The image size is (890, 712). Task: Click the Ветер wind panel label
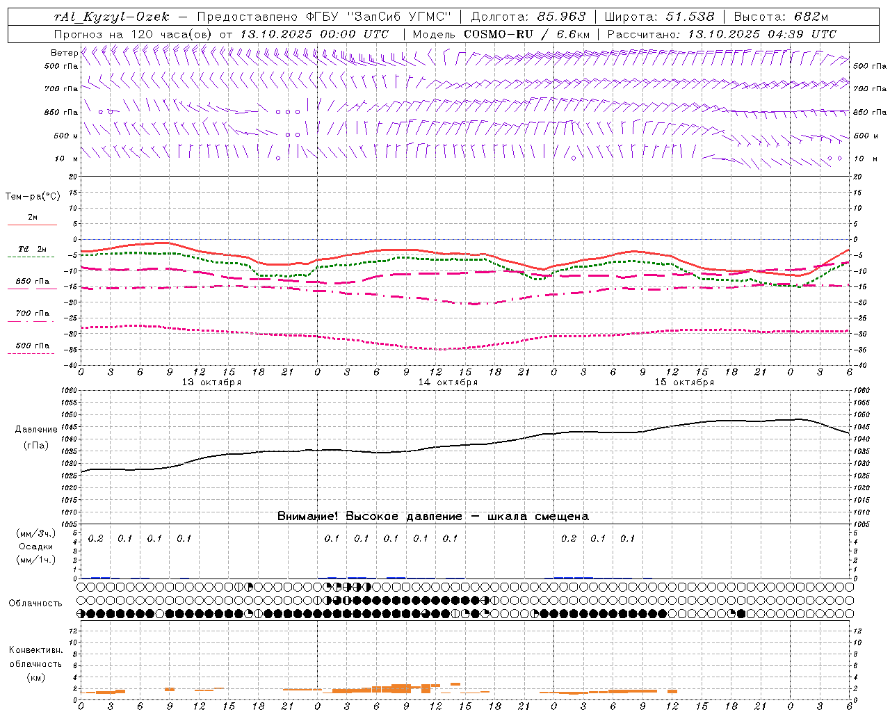tap(64, 53)
